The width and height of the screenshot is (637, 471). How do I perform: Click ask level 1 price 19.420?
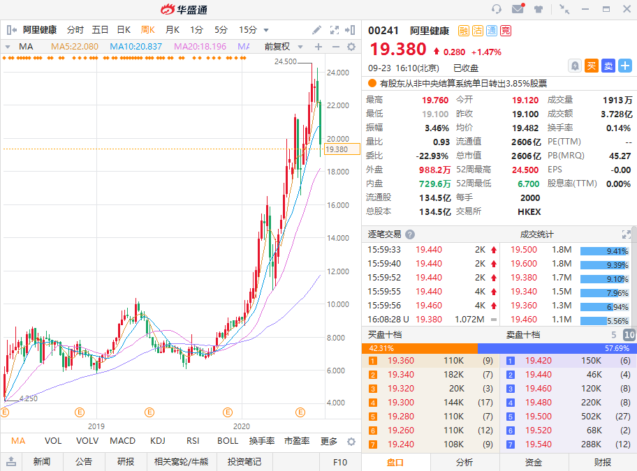point(539,361)
